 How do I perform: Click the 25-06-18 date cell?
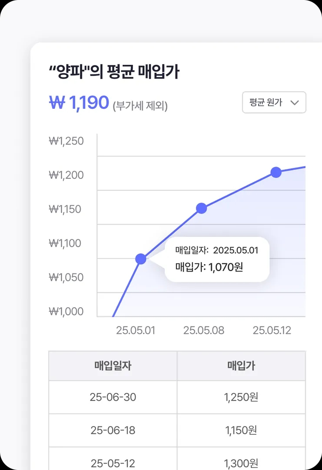click(113, 430)
